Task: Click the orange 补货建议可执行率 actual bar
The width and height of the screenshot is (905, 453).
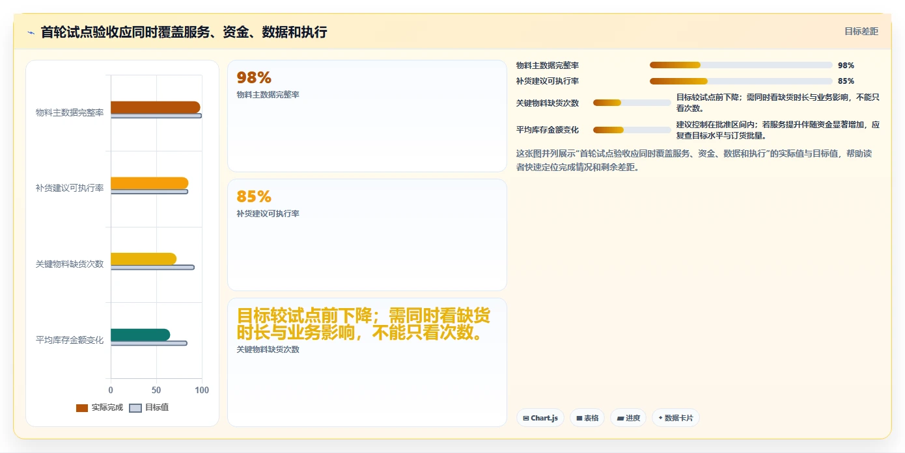Action: tap(149, 183)
